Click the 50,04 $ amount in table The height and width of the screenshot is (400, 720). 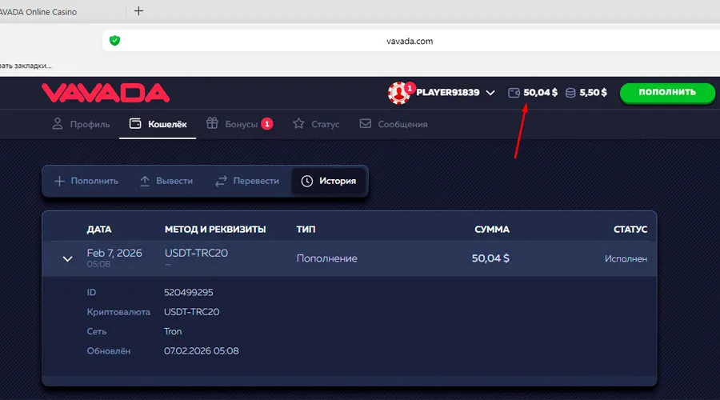[x=490, y=258]
